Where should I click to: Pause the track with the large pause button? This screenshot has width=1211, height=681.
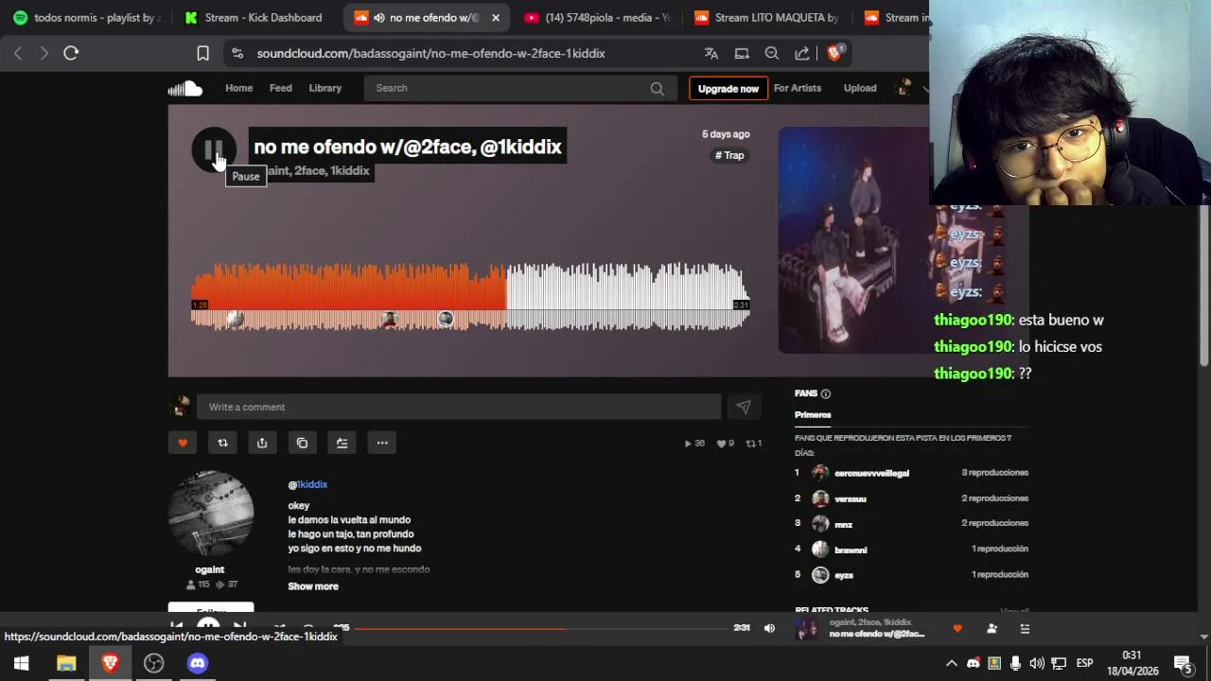[214, 149]
